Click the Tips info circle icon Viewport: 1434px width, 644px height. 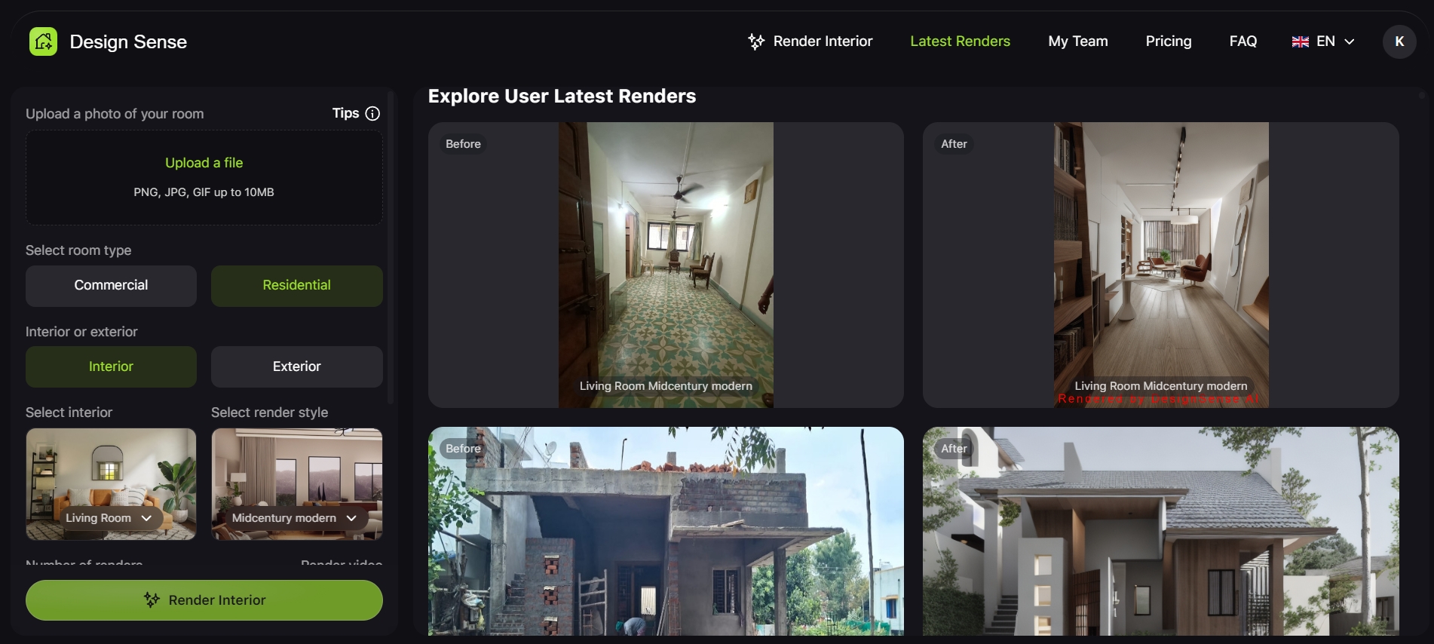372,113
